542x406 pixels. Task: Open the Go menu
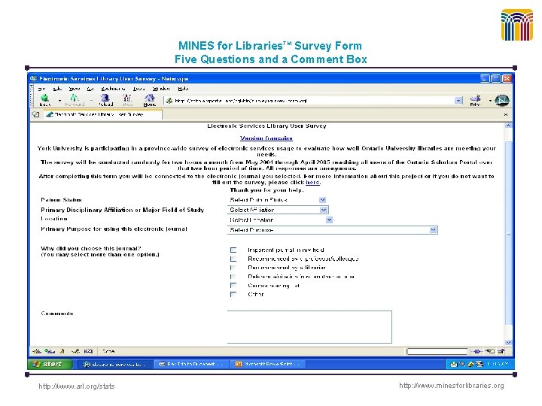90,89
